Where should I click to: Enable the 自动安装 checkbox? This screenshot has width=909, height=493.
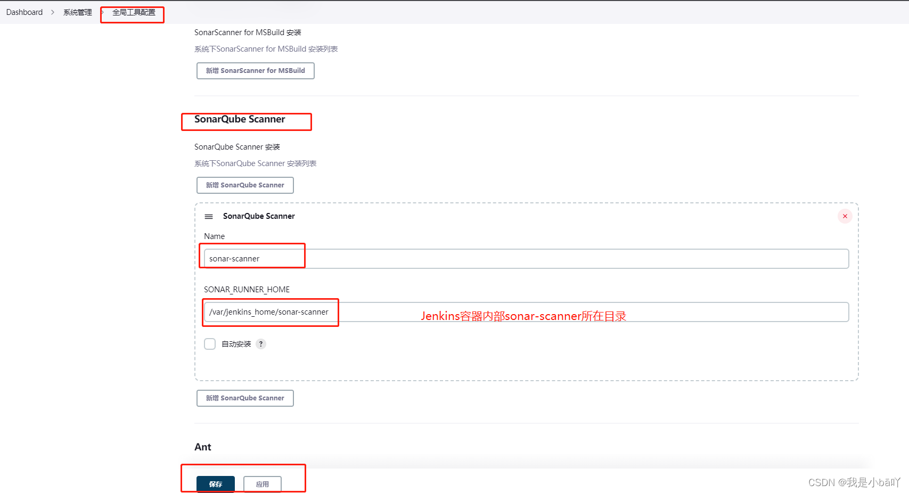coord(210,344)
